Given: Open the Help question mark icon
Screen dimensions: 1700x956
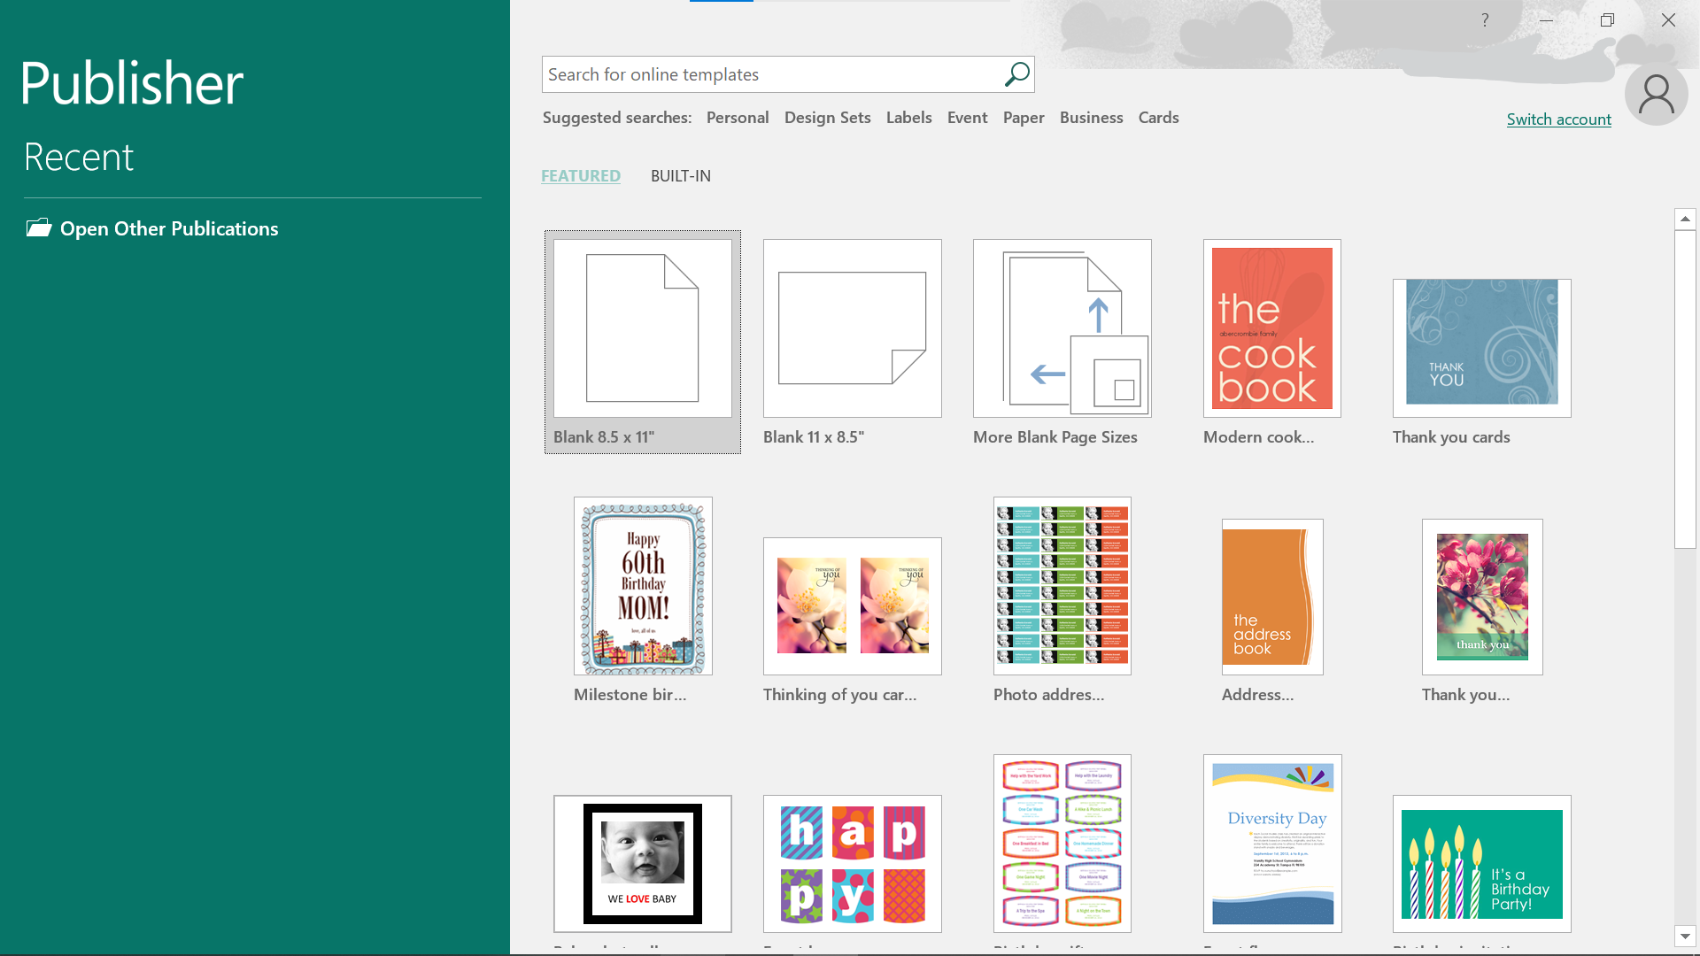Looking at the screenshot, I should [1485, 19].
